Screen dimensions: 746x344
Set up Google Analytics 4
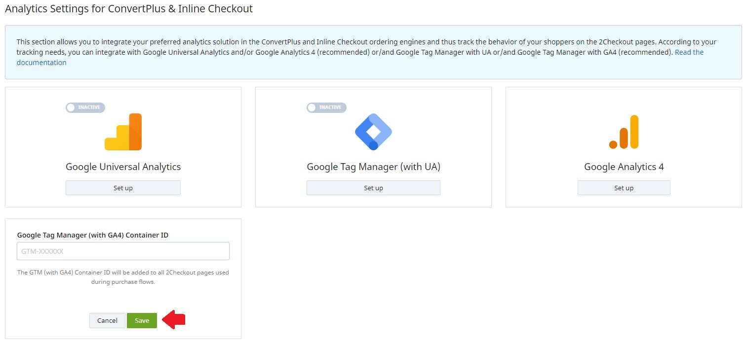[x=624, y=187]
